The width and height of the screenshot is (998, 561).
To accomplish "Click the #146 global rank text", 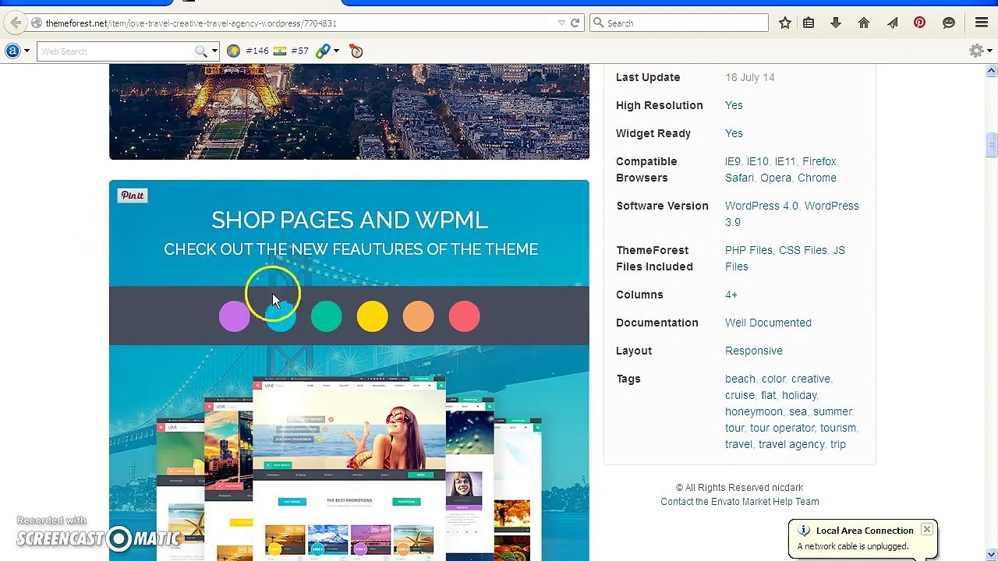I will coord(257,51).
